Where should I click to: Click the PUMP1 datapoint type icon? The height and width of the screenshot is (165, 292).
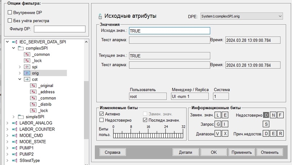14,148
